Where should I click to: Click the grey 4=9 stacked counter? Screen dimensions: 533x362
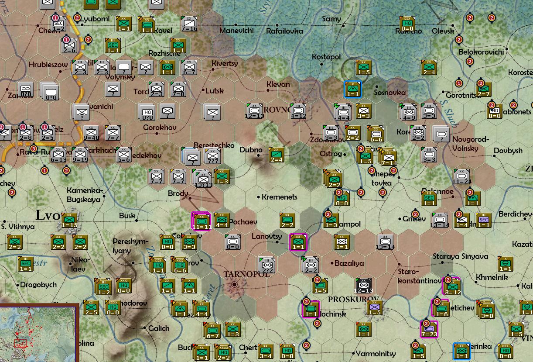(408, 112)
